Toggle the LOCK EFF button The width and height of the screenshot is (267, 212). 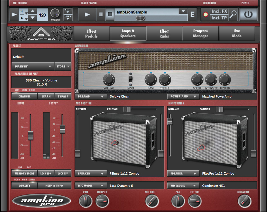click(63, 173)
